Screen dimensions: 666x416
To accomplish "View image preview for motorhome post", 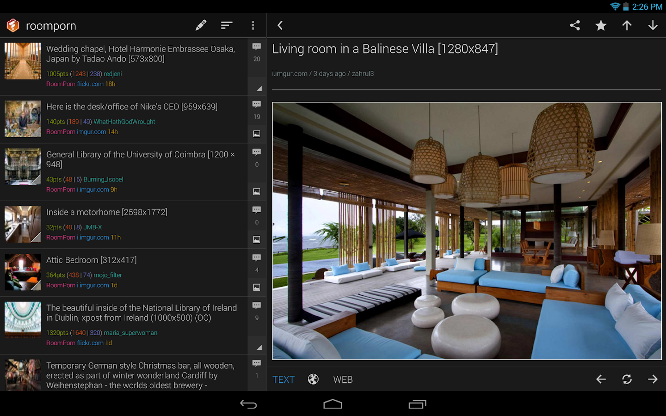I will (x=257, y=239).
